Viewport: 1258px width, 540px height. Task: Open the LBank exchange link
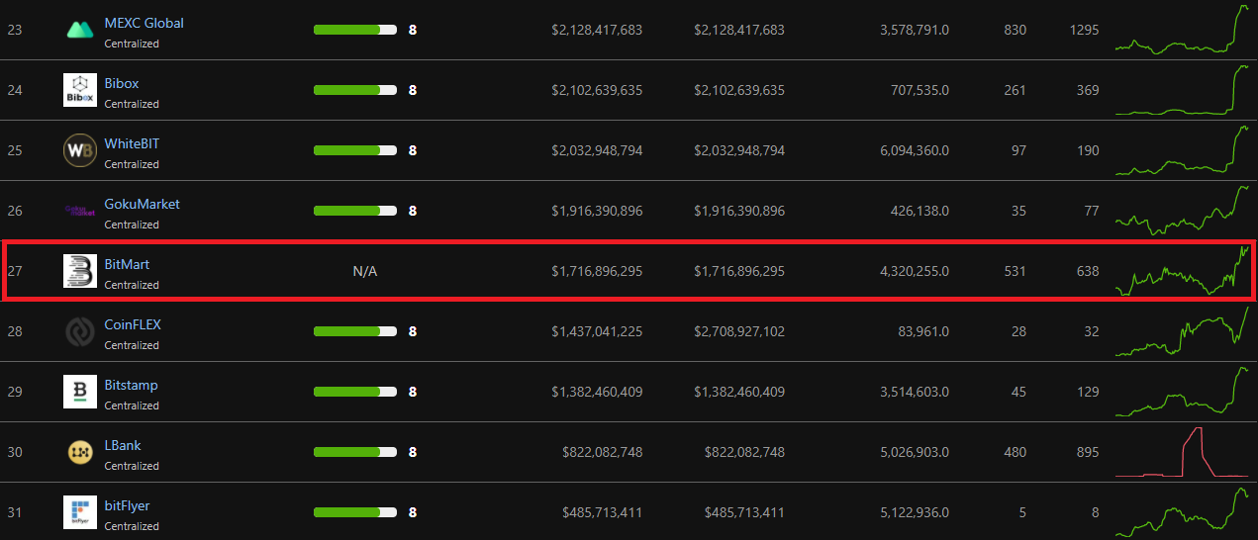click(123, 445)
